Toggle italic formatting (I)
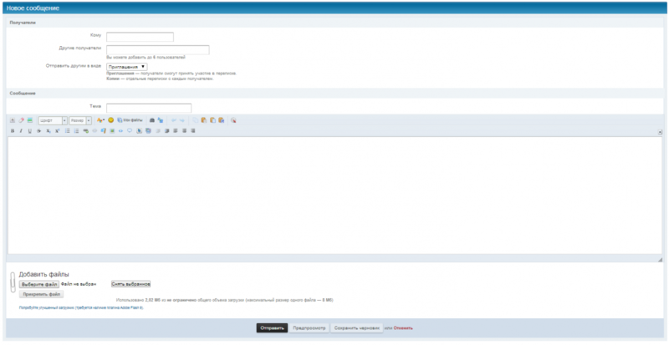669x345 pixels. point(21,131)
